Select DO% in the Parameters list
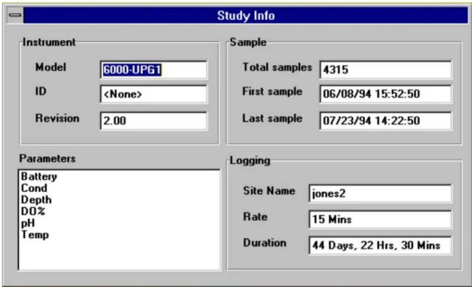The height and width of the screenshot is (287, 472). tap(33, 211)
